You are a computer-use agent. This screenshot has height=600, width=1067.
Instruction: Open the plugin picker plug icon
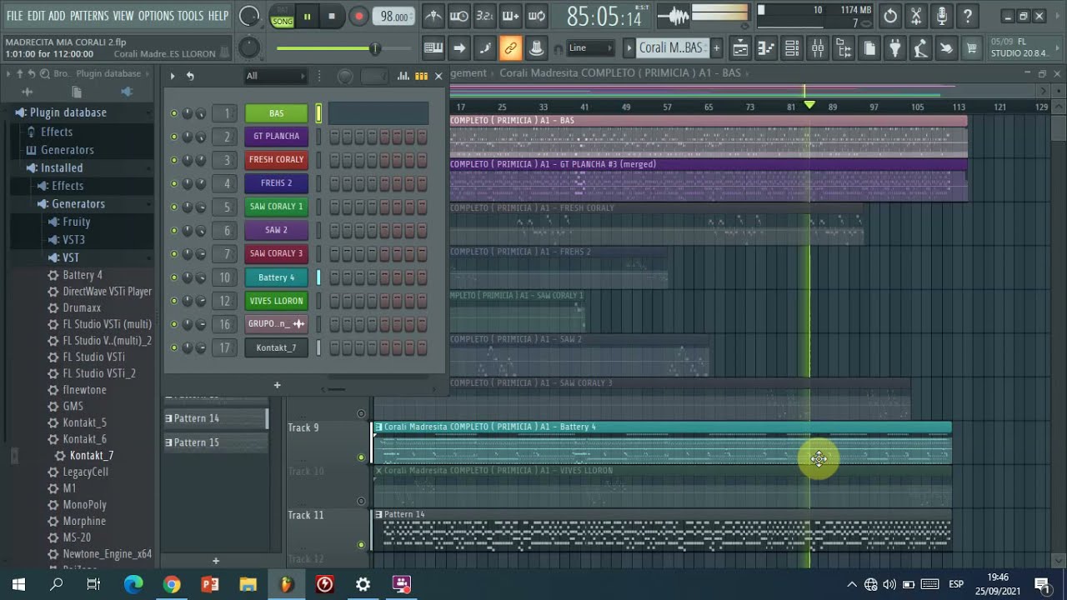pos(894,48)
